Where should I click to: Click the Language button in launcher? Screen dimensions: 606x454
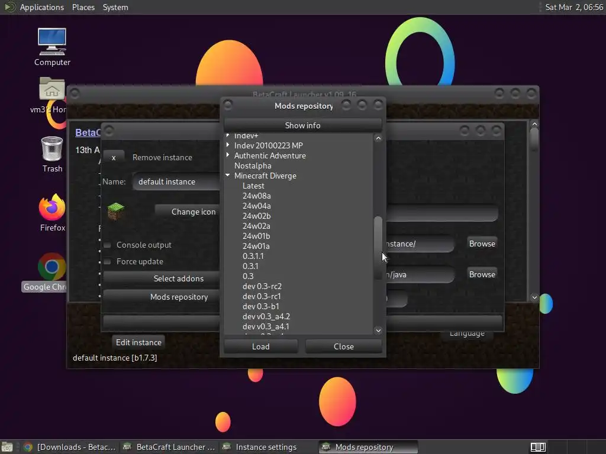[x=467, y=334]
